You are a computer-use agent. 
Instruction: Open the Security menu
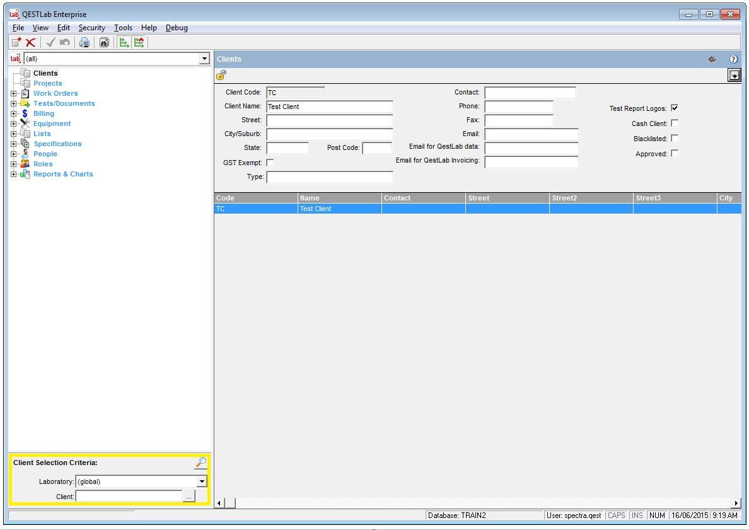91,28
